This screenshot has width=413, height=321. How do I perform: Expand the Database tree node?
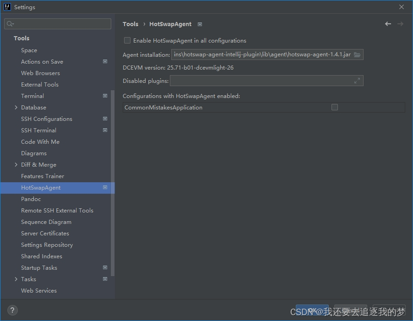tap(16, 108)
